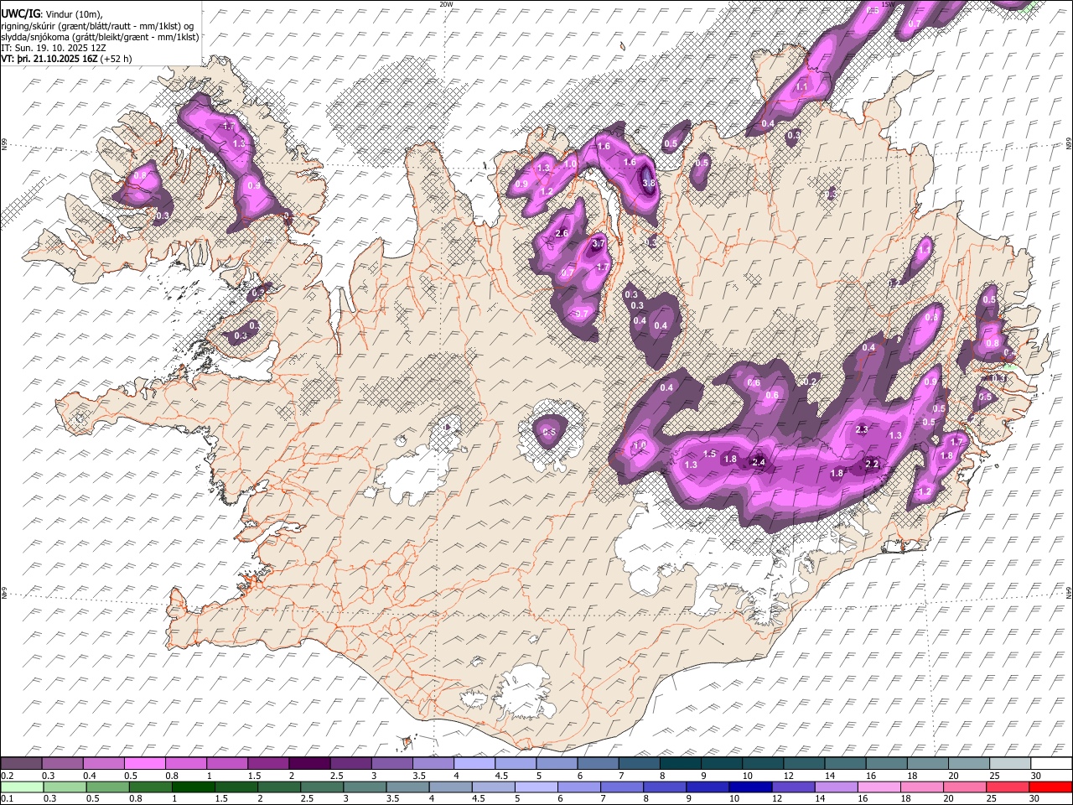Click initial time text 'IT: Sun. 19. 10. 2025 12Z'

point(54,48)
